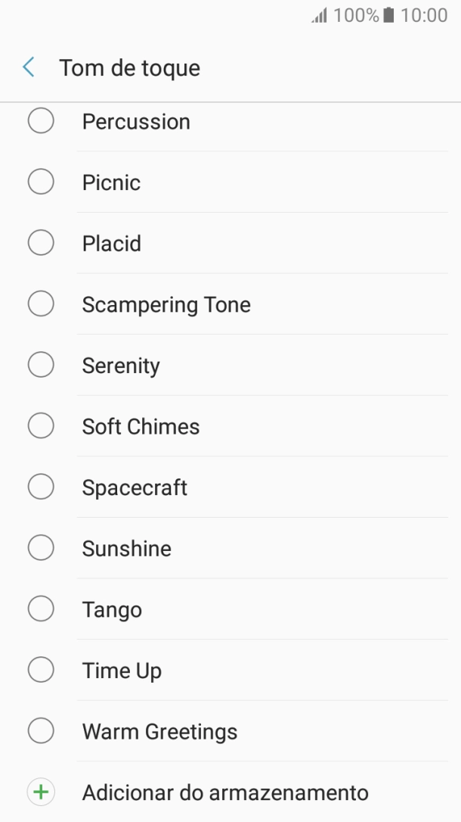Select the Percussion radio button

(41, 121)
